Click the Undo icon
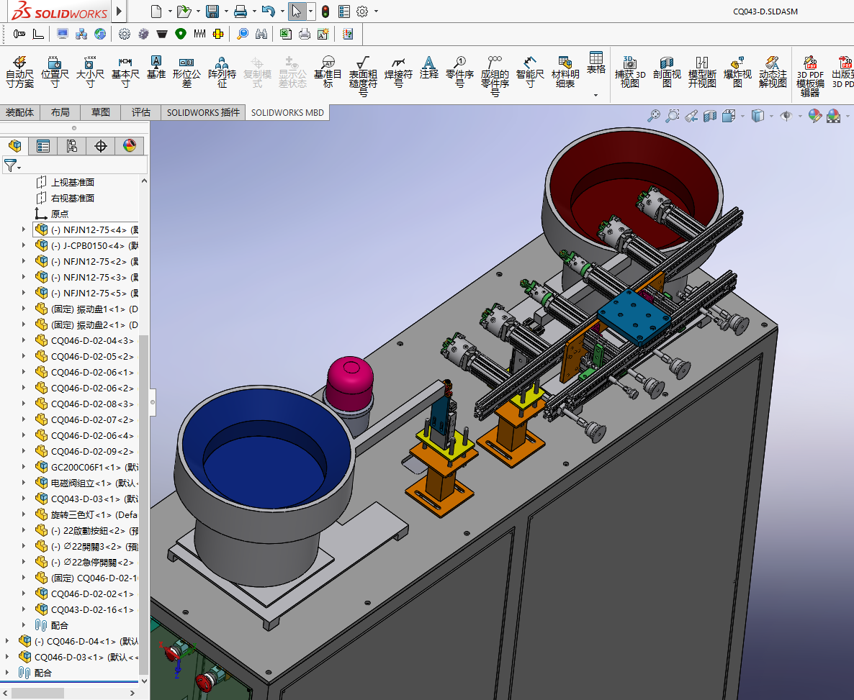The width and height of the screenshot is (854, 700). coord(268,12)
